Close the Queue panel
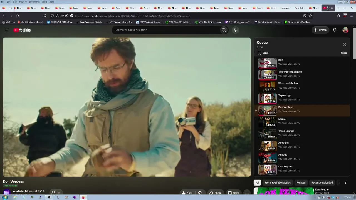Image resolution: width=356 pixels, height=200 pixels. [x=345, y=44]
